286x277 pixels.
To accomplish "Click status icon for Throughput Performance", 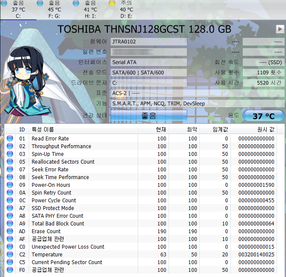I will tap(10, 146).
